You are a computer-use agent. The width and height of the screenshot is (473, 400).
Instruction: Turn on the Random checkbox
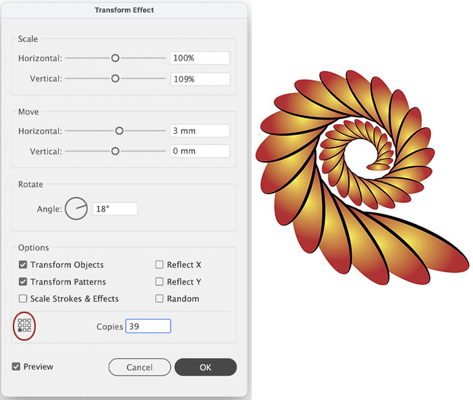point(160,299)
